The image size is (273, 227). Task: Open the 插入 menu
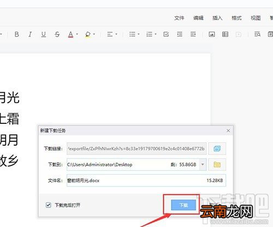[217, 18]
